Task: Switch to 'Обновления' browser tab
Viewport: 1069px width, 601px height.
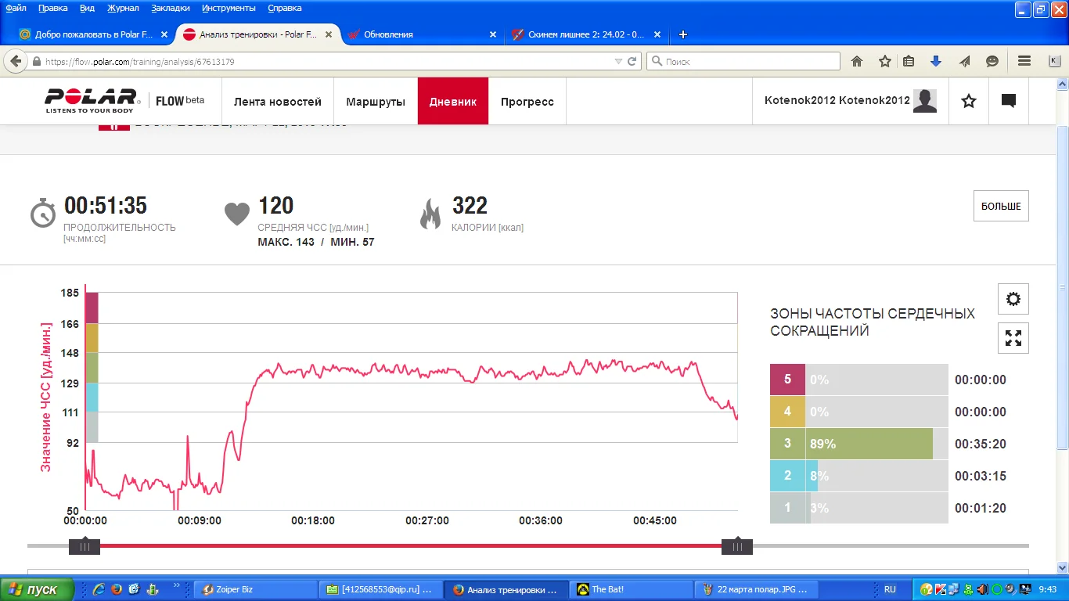Action: point(423,34)
